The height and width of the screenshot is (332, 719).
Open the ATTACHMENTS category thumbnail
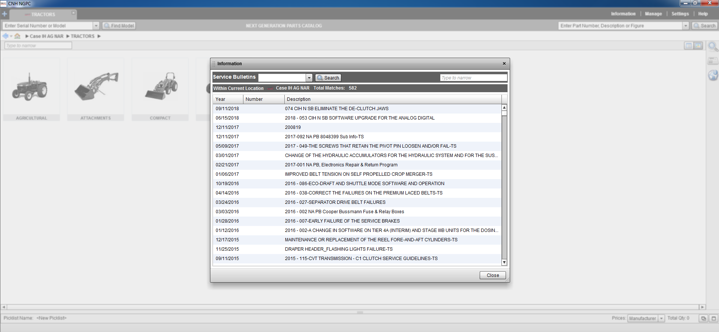pos(96,90)
